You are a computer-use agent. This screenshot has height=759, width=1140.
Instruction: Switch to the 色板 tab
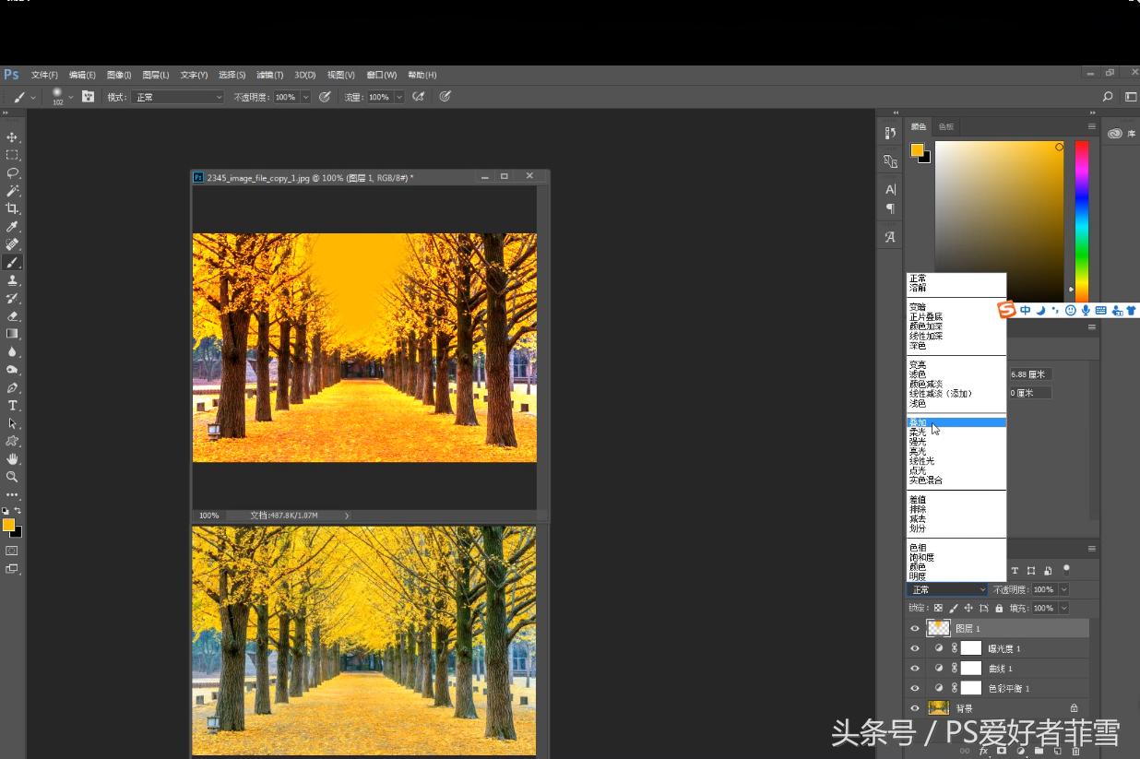point(946,126)
